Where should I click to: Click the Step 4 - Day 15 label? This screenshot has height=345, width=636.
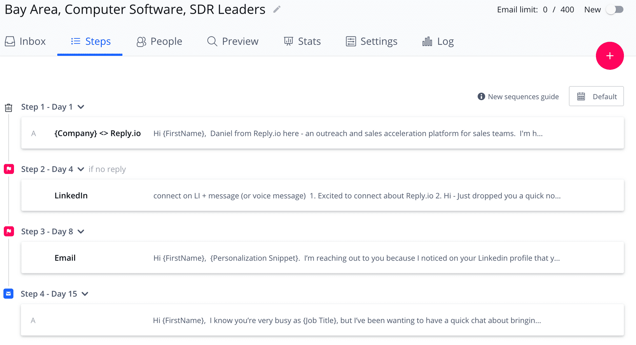pos(49,294)
